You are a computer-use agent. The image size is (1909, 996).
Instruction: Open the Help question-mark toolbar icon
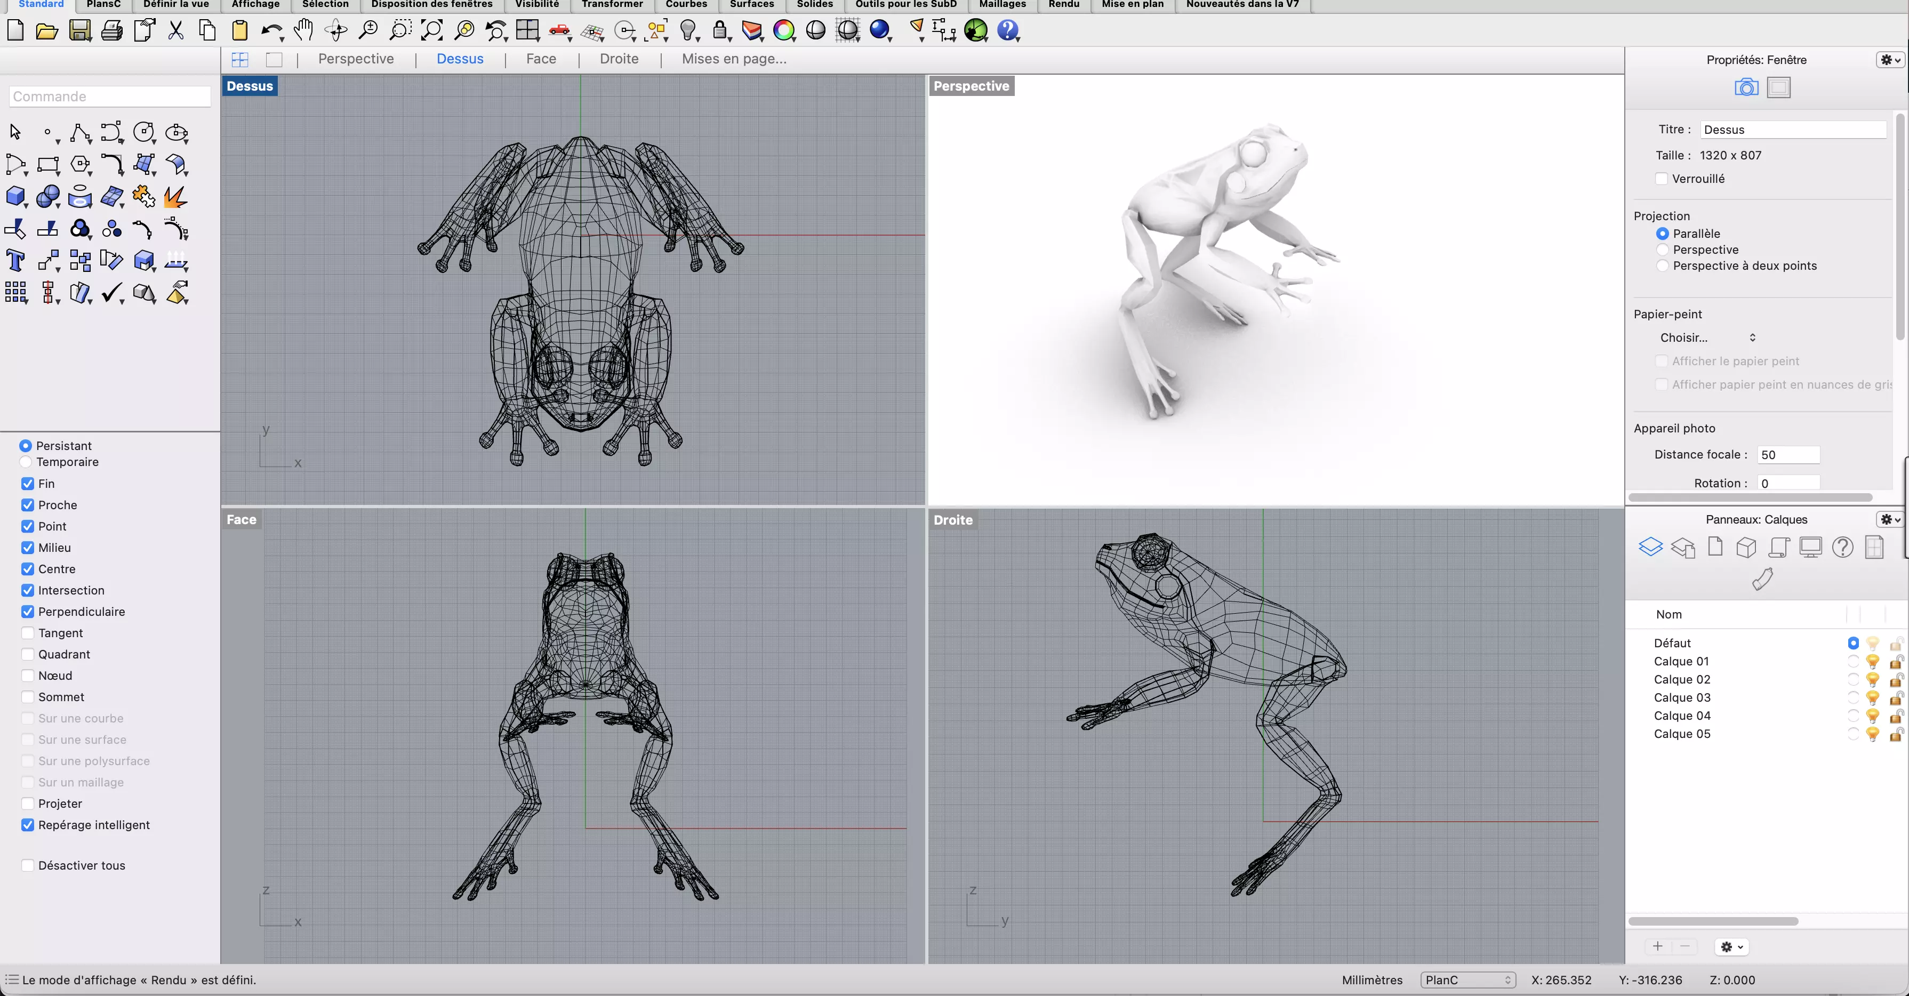coord(1008,31)
